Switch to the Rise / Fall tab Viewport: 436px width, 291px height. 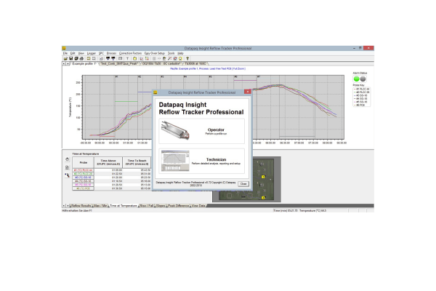(147, 206)
